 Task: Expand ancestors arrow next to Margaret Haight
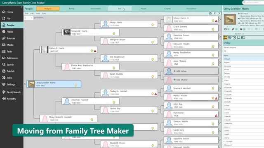220,45
